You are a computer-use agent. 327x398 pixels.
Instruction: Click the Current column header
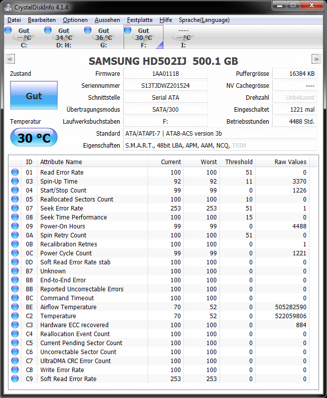point(165,162)
